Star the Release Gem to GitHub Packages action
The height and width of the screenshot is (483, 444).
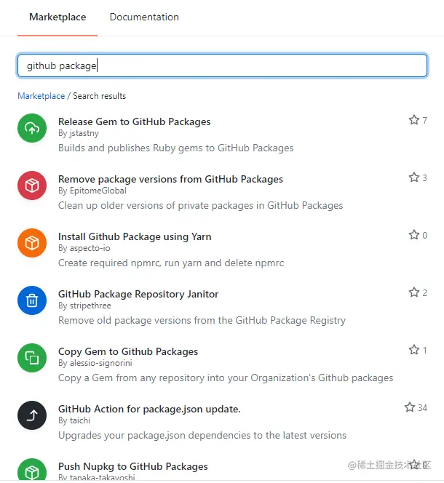point(414,120)
